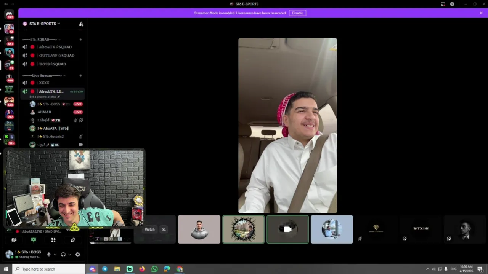Collapse Live Stream category

(x=43, y=75)
